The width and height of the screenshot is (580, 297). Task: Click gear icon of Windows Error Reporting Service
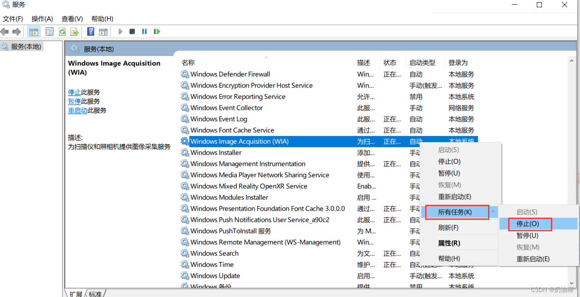point(185,96)
